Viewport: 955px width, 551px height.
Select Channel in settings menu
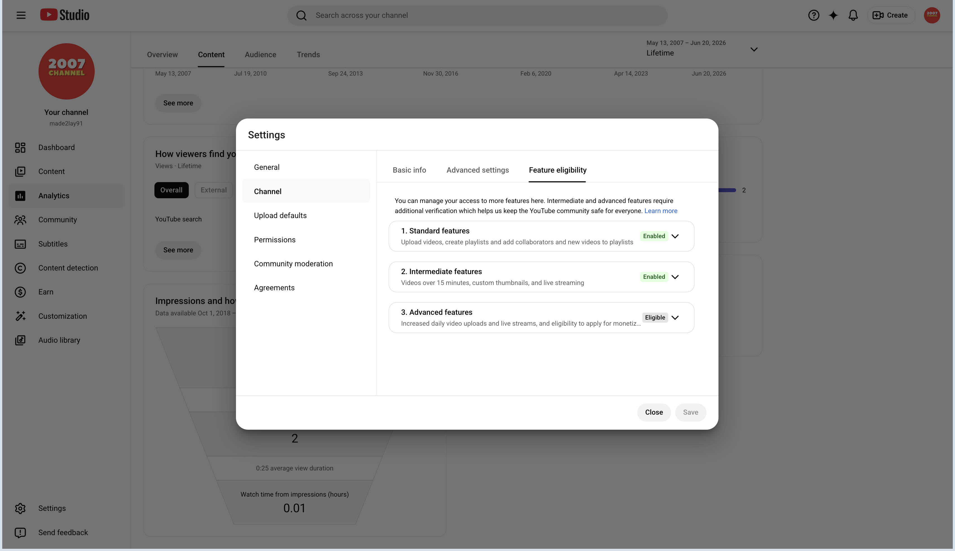tap(306, 191)
